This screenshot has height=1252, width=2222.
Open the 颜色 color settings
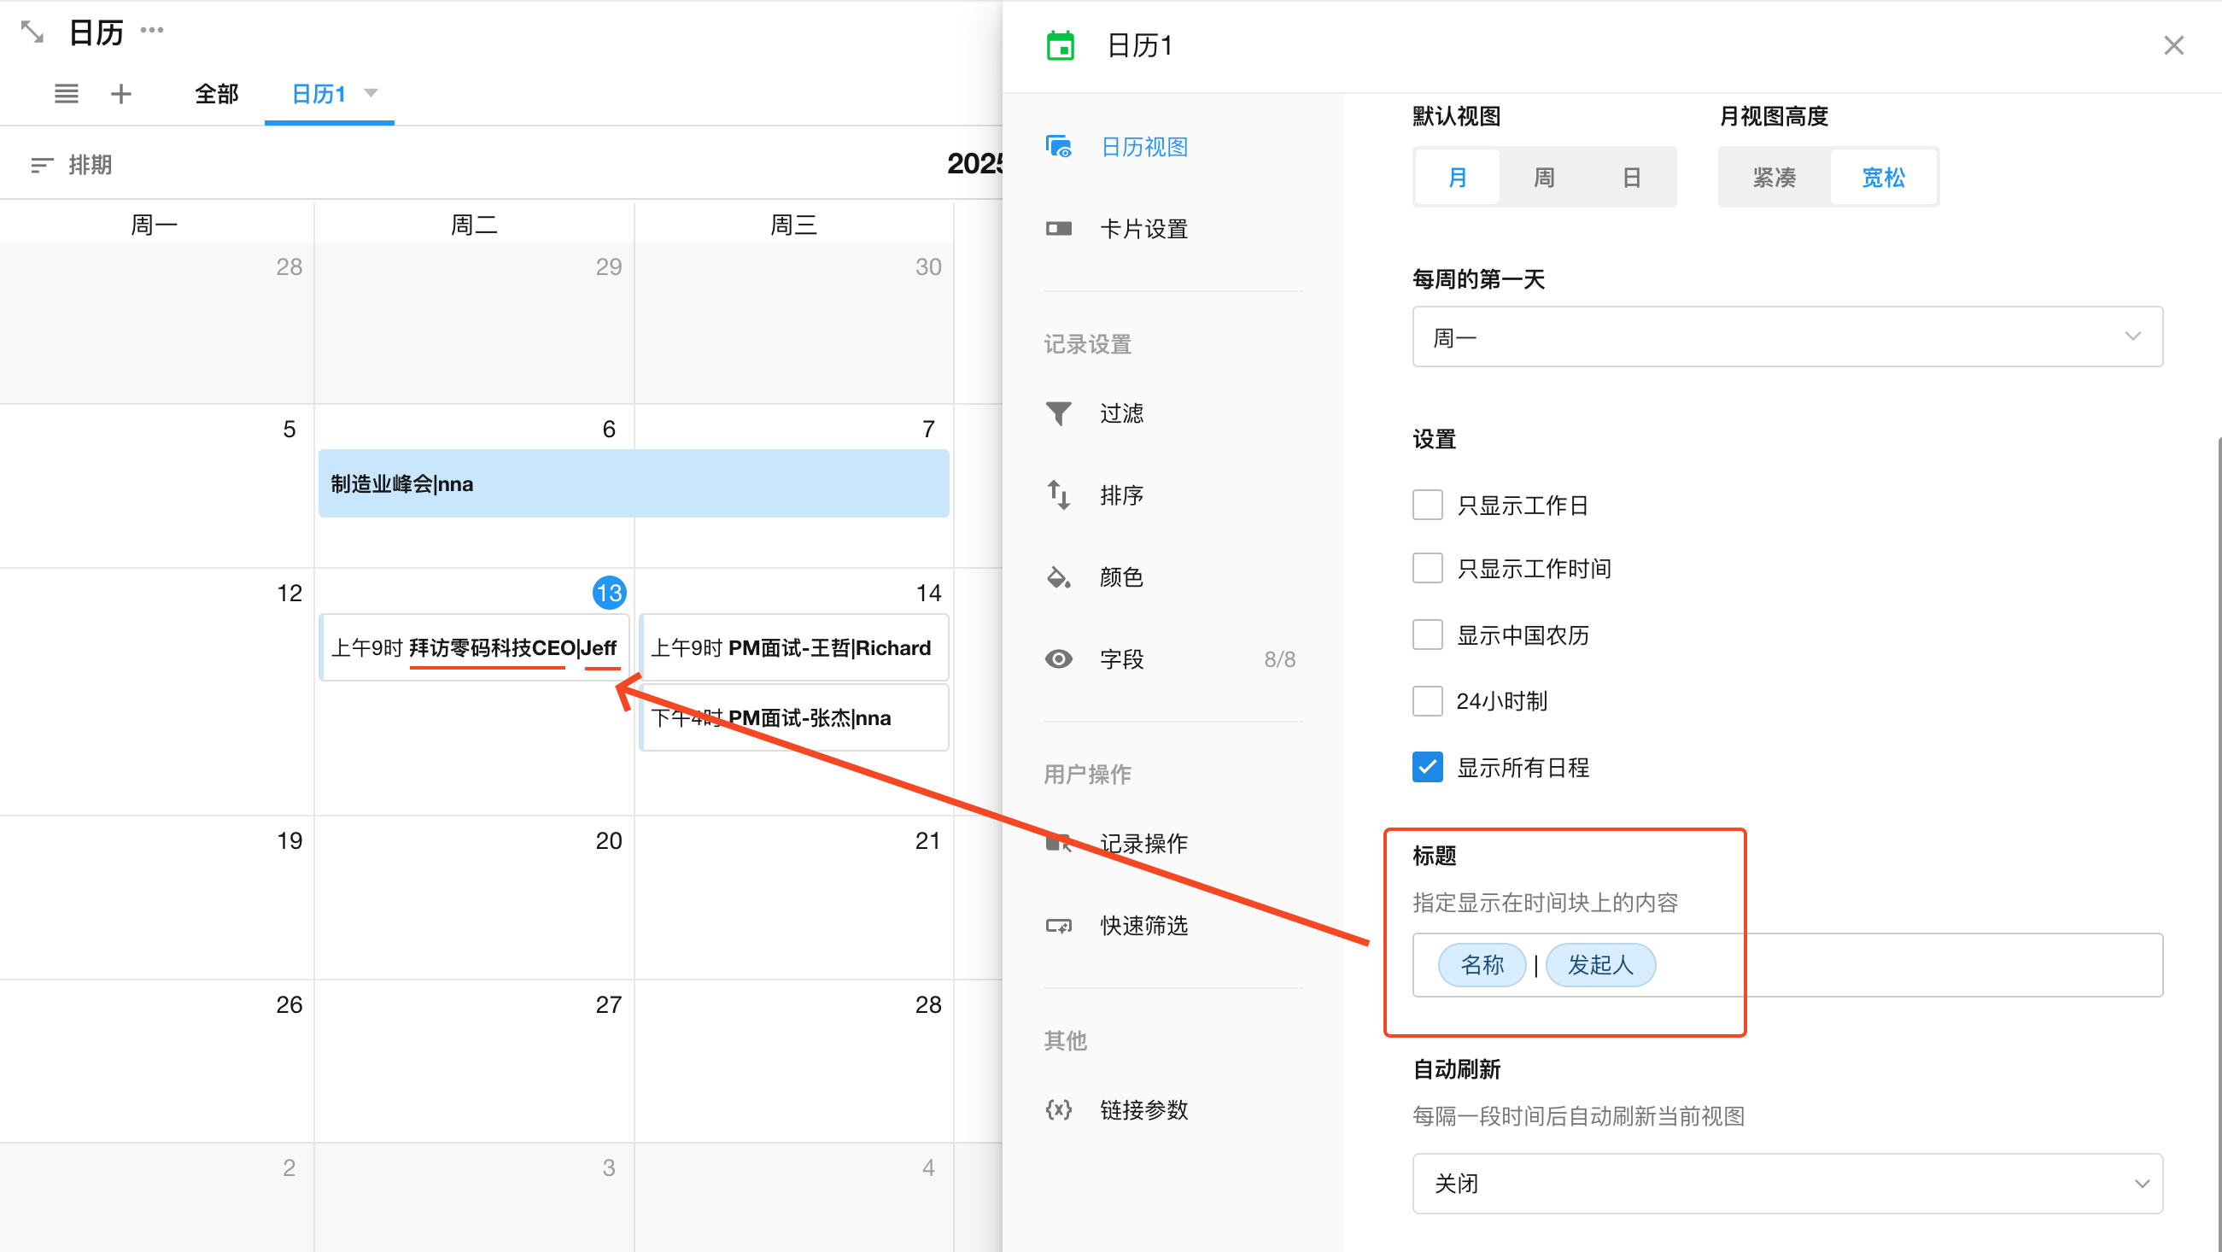tap(1121, 576)
